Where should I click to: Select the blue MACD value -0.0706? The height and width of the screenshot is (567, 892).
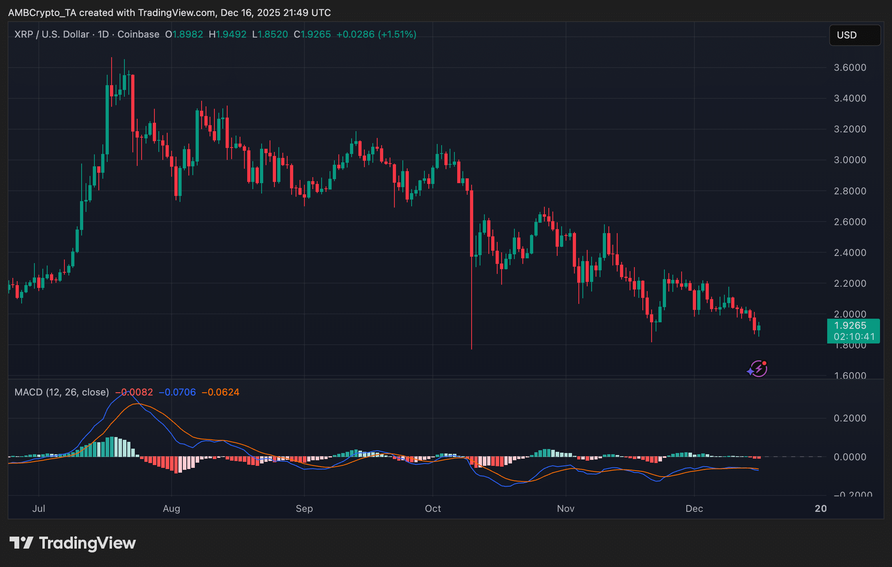[177, 392]
